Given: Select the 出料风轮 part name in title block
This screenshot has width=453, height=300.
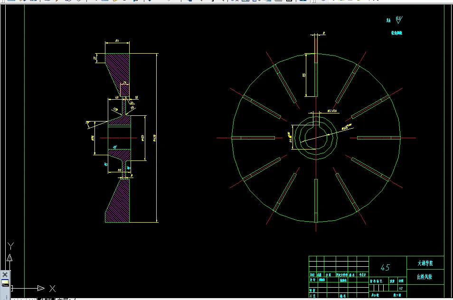Looking at the screenshot, I should click(x=425, y=277).
